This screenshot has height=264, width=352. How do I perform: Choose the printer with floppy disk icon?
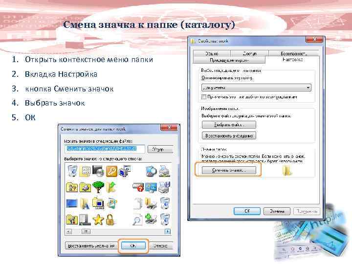click(165, 187)
